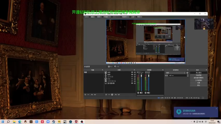221x124 pixels.
Task: Remove selected source with minus icon
Action: 109,95
